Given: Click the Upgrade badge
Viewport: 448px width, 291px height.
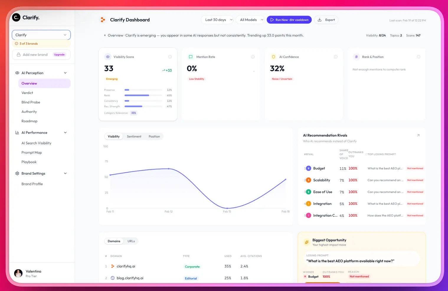Looking at the screenshot, I should pos(59,54).
